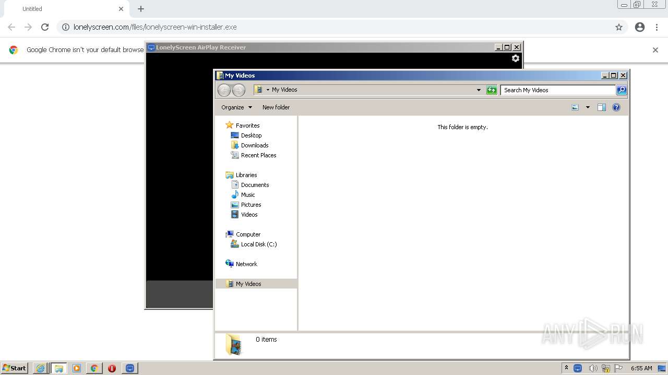Open address bar history dropdown arrow

479,90
